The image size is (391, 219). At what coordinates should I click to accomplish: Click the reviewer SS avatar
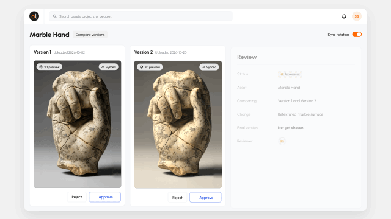pos(282,141)
